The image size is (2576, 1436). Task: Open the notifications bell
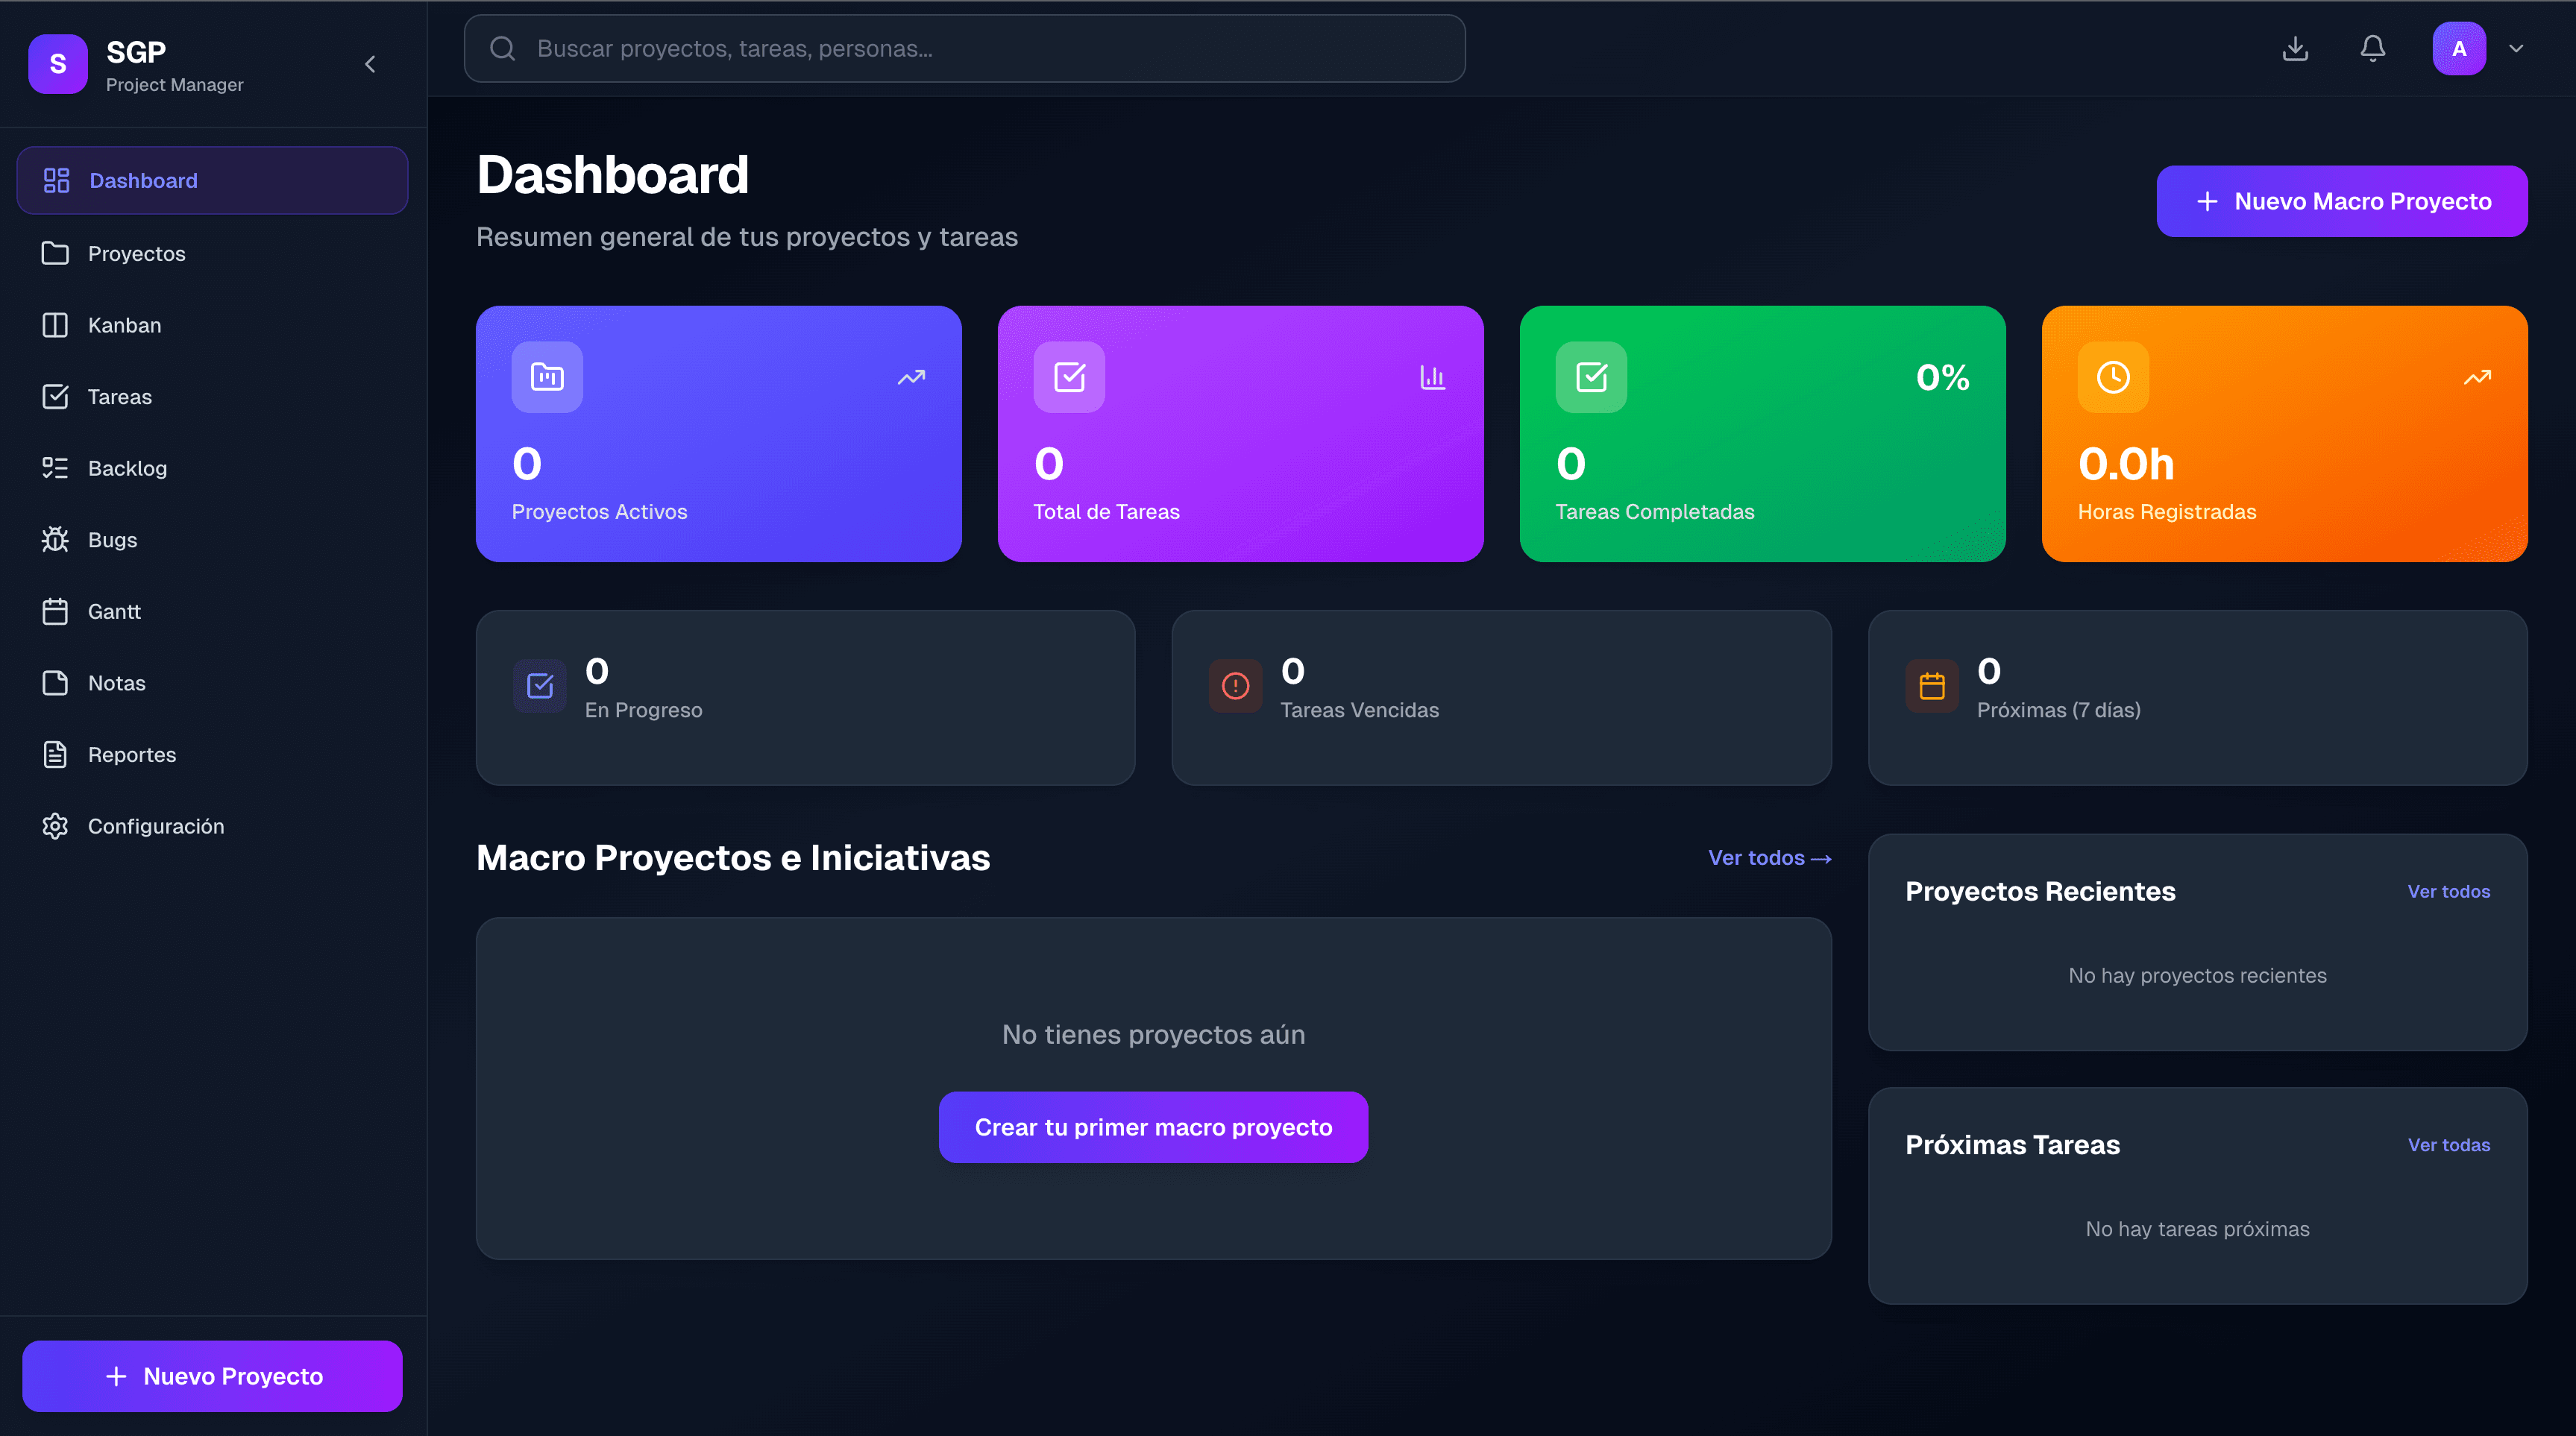tap(2373, 47)
